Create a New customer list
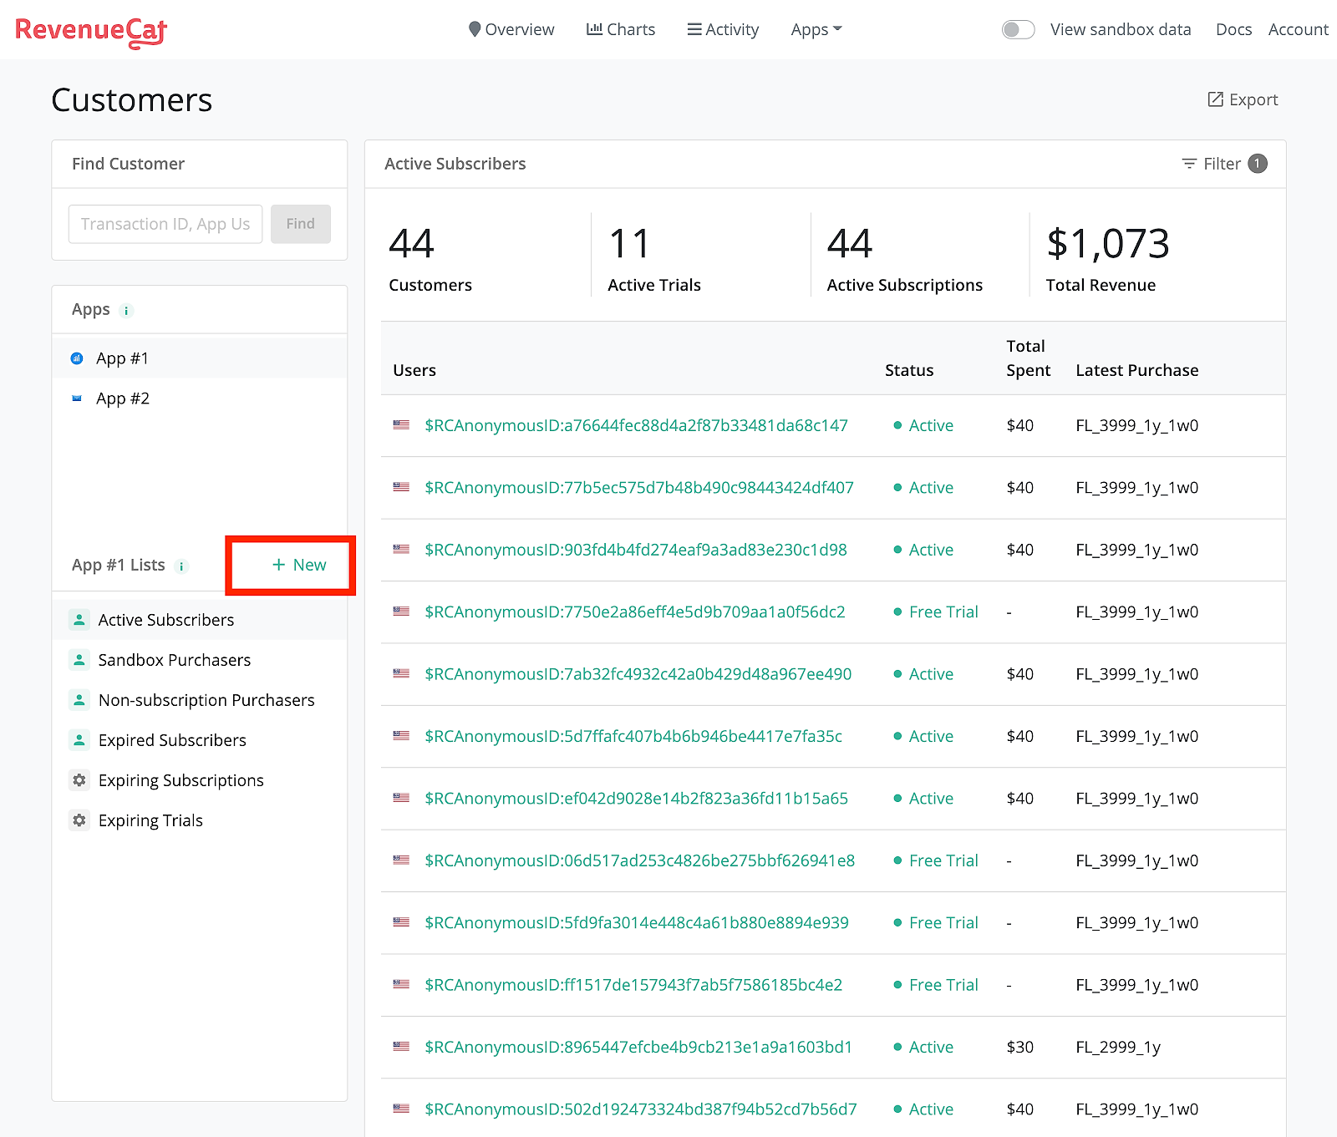Screen dimensions: 1337x1137 (299, 565)
